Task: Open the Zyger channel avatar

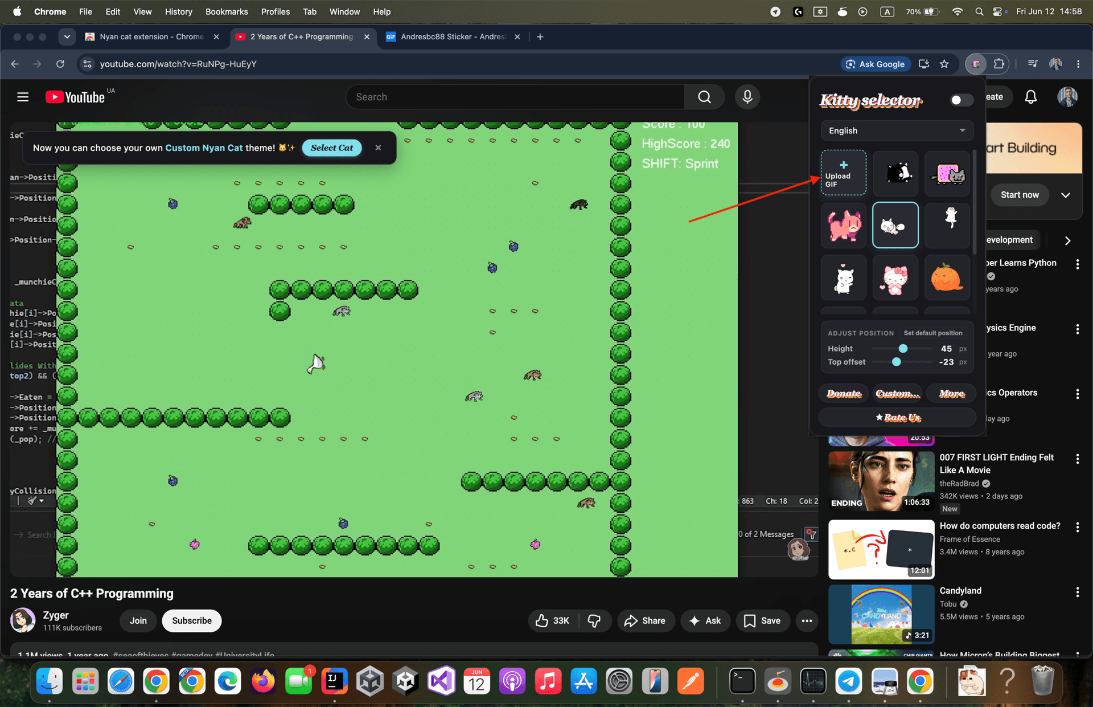Action: click(x=23, y=620)
